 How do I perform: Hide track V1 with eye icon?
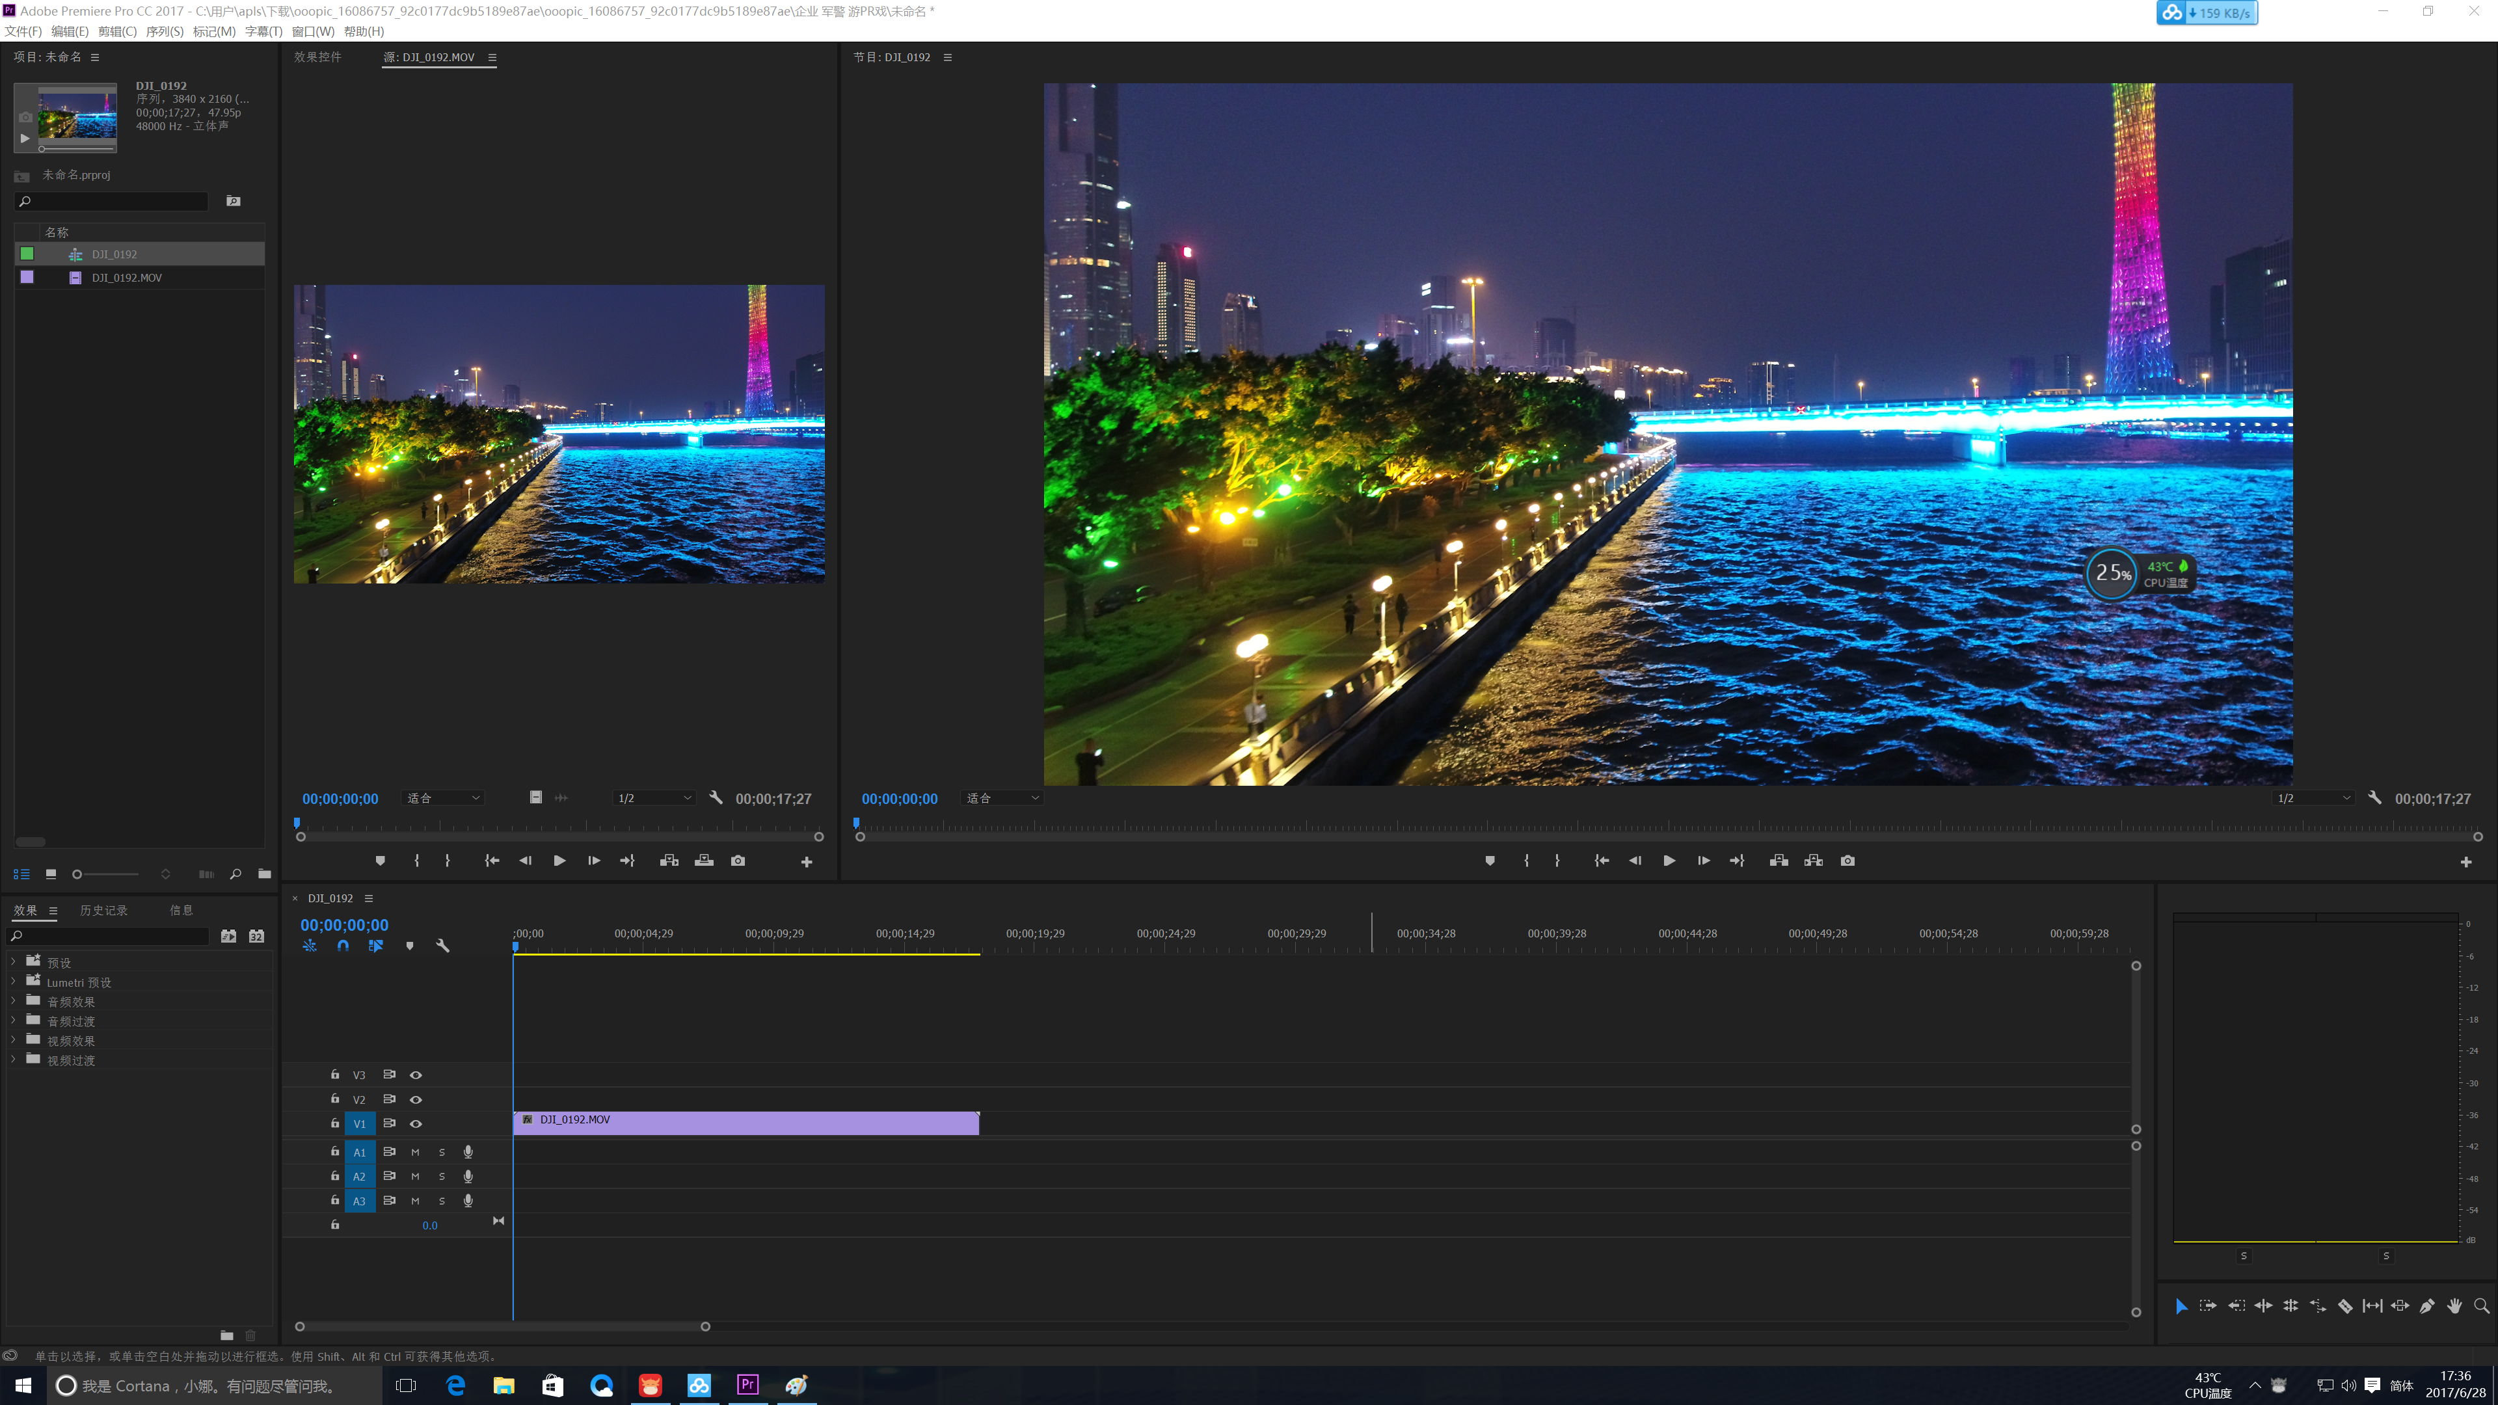(416, 1124)
